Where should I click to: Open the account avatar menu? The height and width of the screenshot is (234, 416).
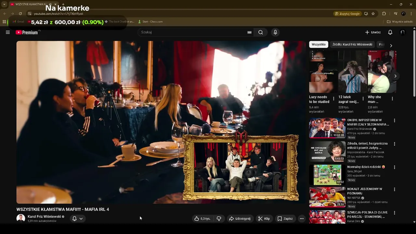coord(402,32)
